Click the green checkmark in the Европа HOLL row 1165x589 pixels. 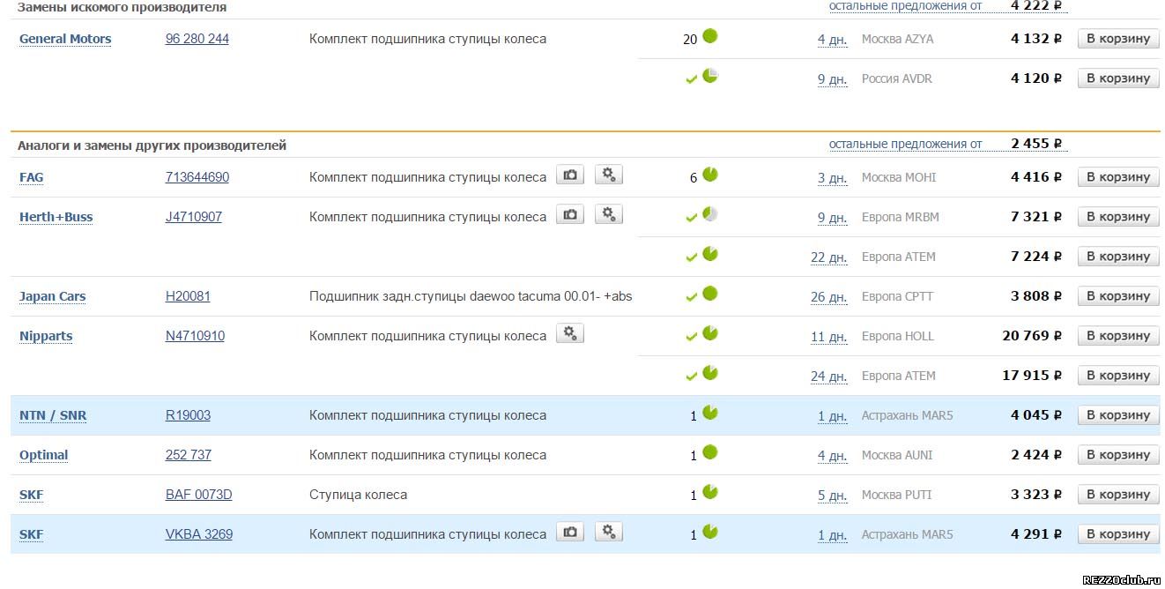point(692,337)
